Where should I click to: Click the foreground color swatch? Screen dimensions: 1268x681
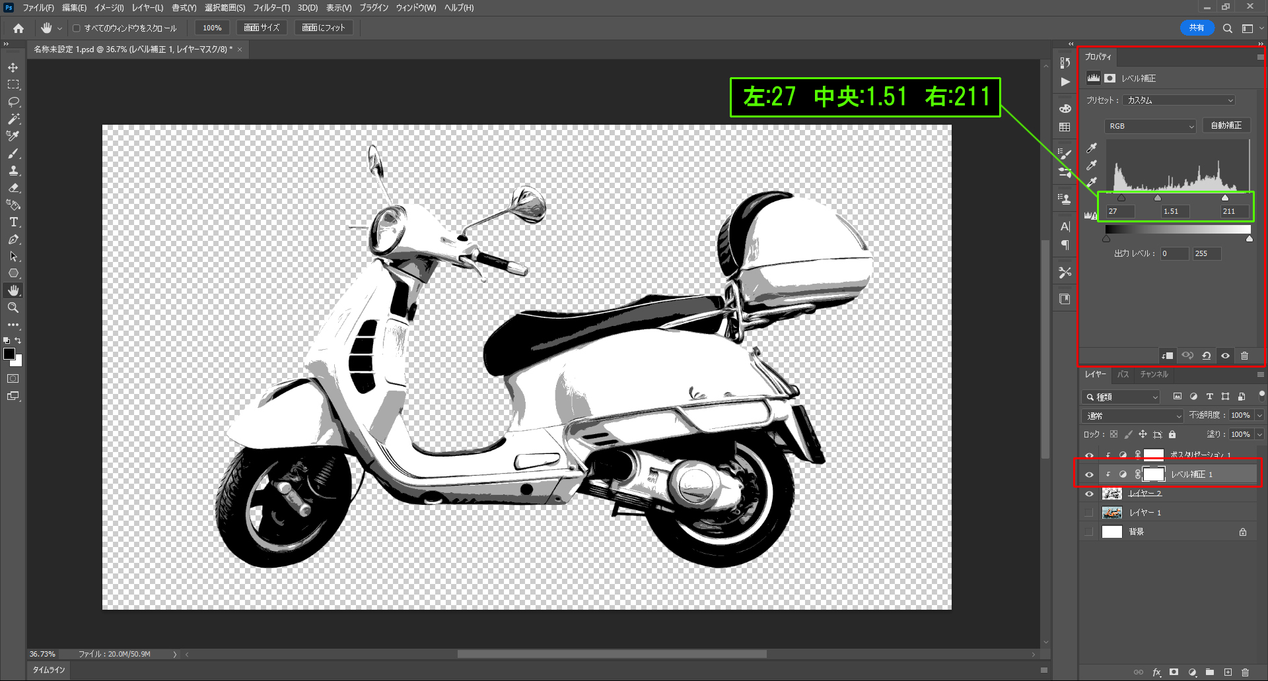(x=9, y=354)
